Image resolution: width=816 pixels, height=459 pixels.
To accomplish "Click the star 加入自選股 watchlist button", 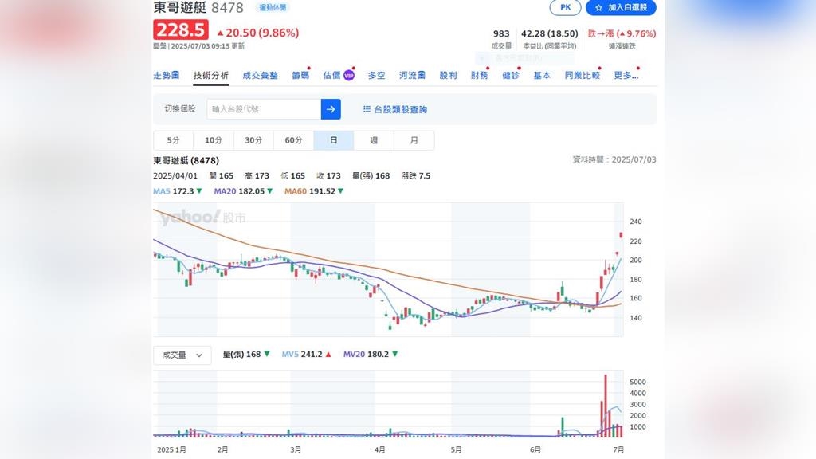I will (621, 7).
